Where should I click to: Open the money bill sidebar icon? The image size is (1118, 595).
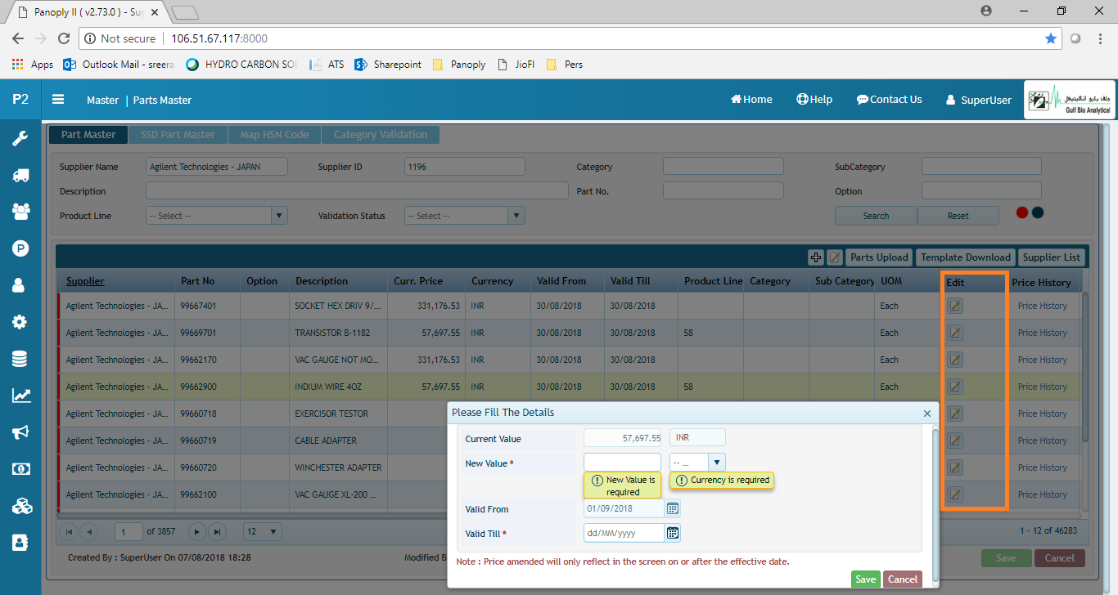point(20,469)
